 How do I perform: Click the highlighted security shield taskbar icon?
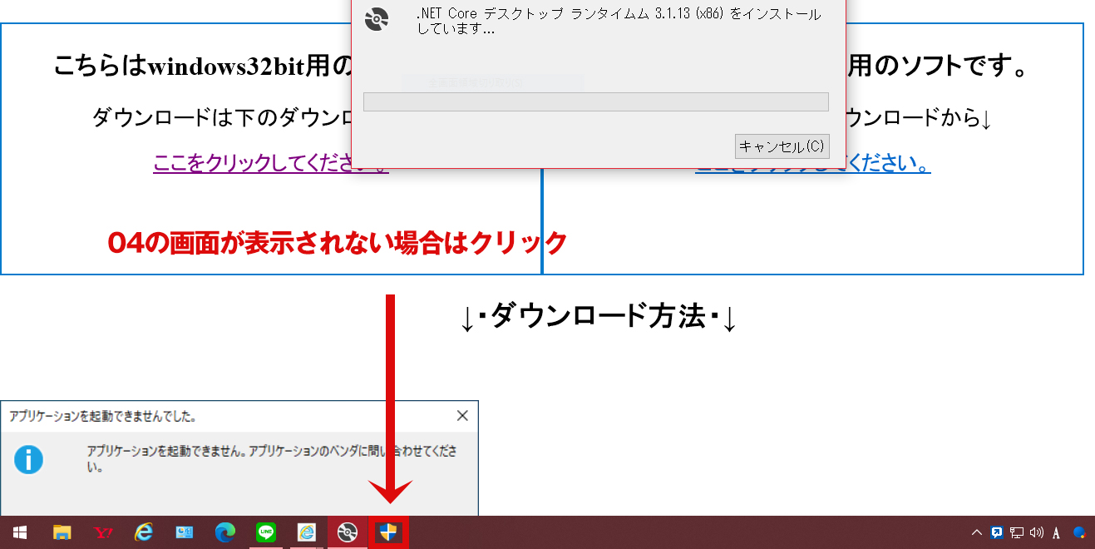[388, 532]
